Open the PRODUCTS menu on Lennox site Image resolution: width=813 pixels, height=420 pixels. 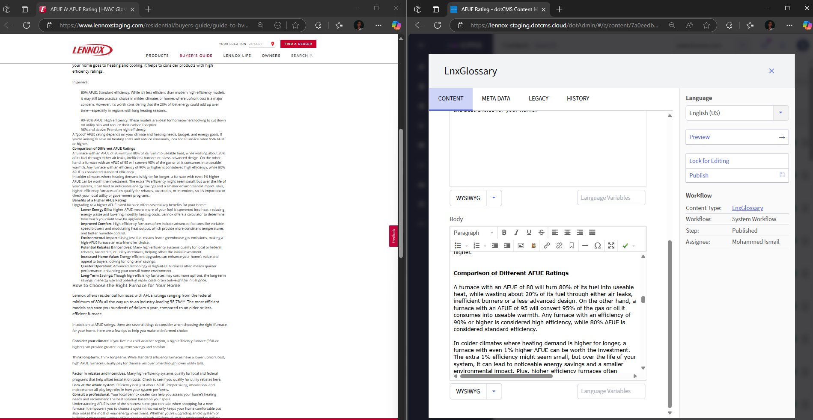tap(157, 56)
